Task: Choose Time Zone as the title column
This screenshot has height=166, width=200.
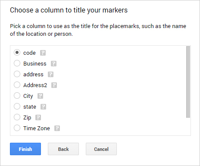Action: (x=17, y=128)
